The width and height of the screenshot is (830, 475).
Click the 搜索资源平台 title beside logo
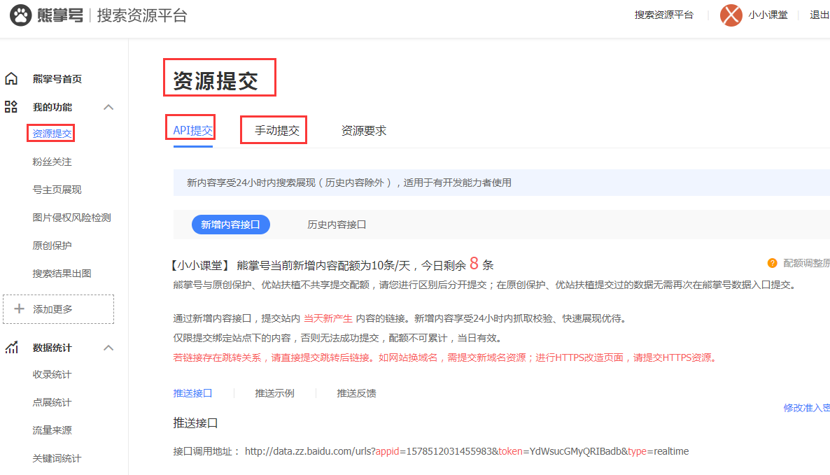pos(142,15)
